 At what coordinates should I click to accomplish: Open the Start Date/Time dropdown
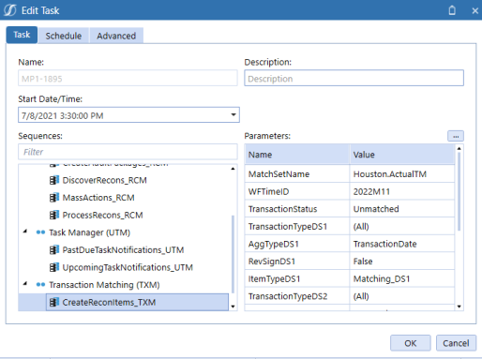[x=233, y=114]
